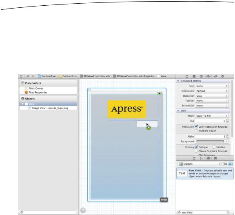
Task: Open the Status Bar dropdown showing Gray
Action: coord(212,96)
